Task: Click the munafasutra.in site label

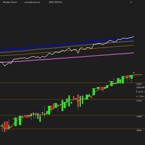Action: click(32, 2)
